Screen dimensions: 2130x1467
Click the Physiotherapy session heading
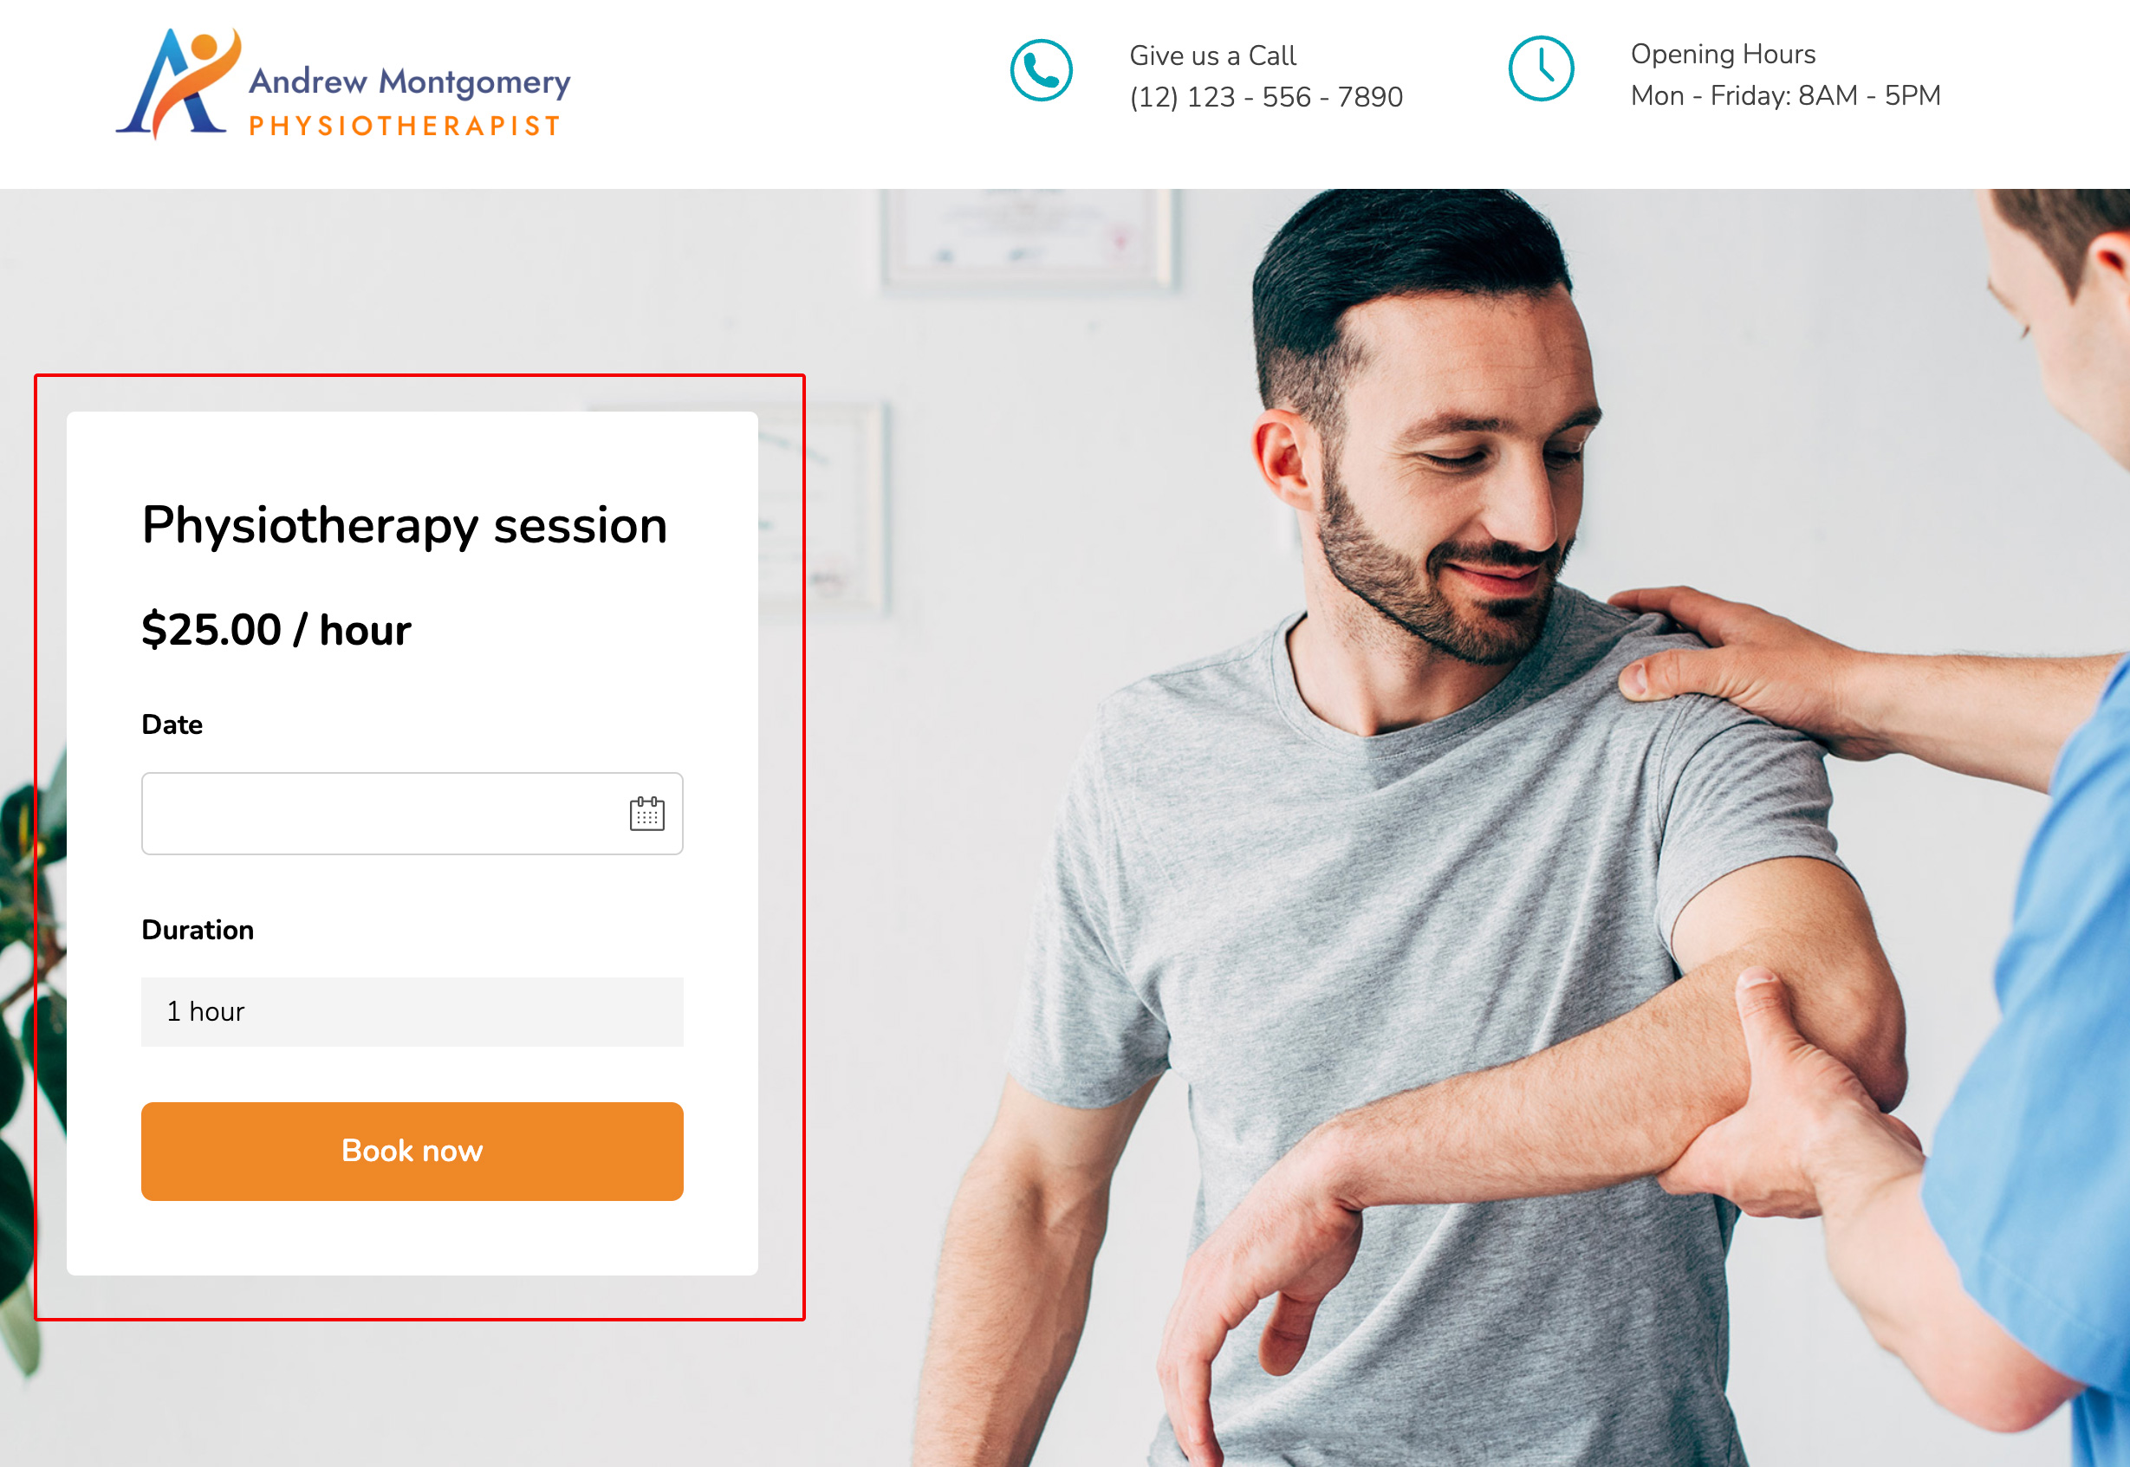(x=405, y=526)
